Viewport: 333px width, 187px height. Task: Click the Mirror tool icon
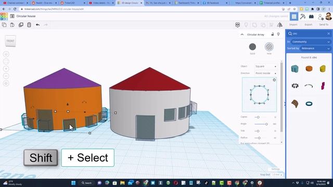[280, 25]
